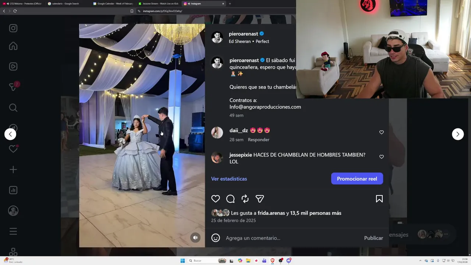This screenshot has width=471, height=265.
Task: Like daii__dz comment heart
Action: click(x=382, y=132)
